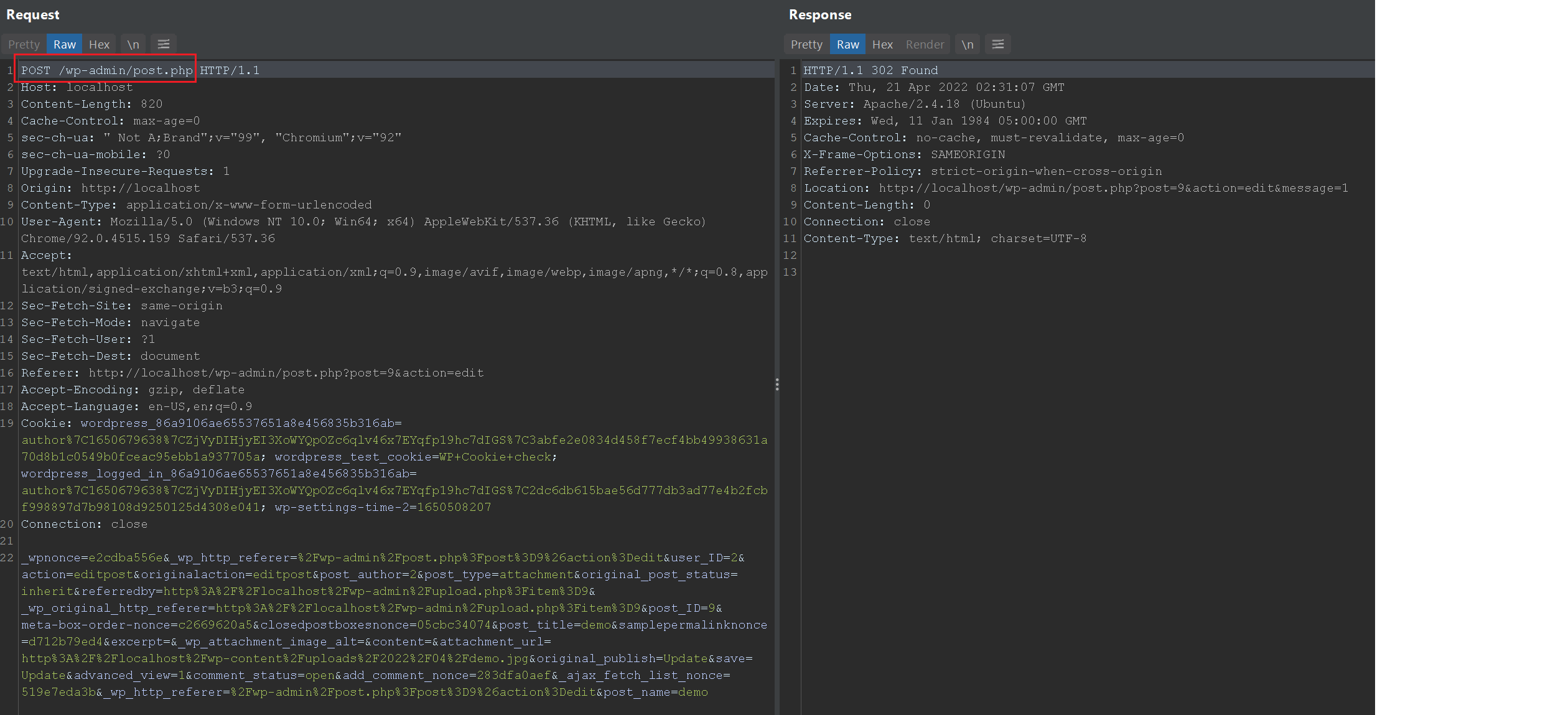Select the 'Content-Length: 820' request header

92,104
